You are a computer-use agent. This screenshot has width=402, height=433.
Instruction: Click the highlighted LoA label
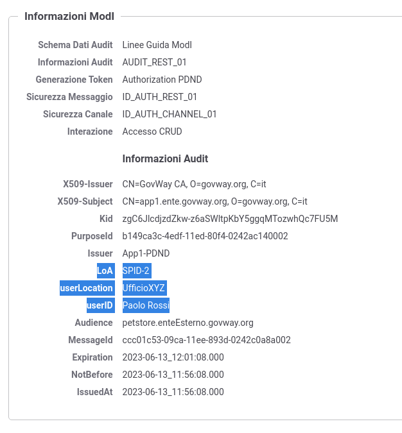[105, 271]
